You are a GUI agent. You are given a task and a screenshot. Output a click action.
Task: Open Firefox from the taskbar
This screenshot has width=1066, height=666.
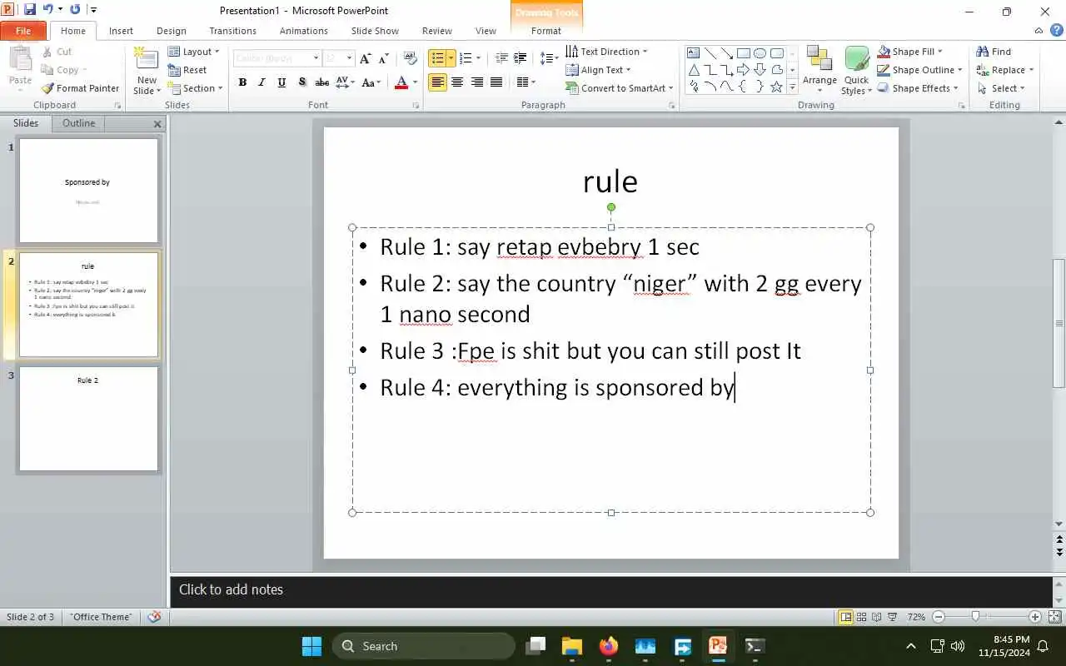609,646
